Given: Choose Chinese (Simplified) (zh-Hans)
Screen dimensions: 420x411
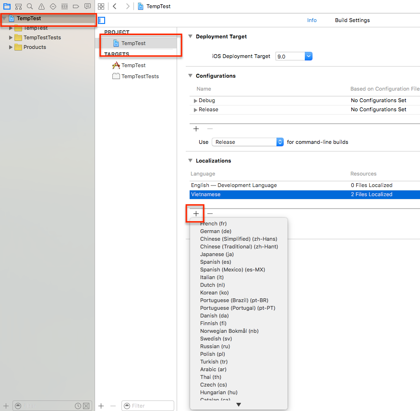Looking at the screenshot, I should (239, 239).
